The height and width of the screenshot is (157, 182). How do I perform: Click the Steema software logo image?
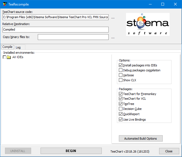[x=148, y=24]
